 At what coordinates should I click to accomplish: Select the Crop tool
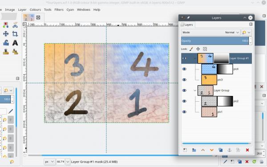(x=15, y=34)
